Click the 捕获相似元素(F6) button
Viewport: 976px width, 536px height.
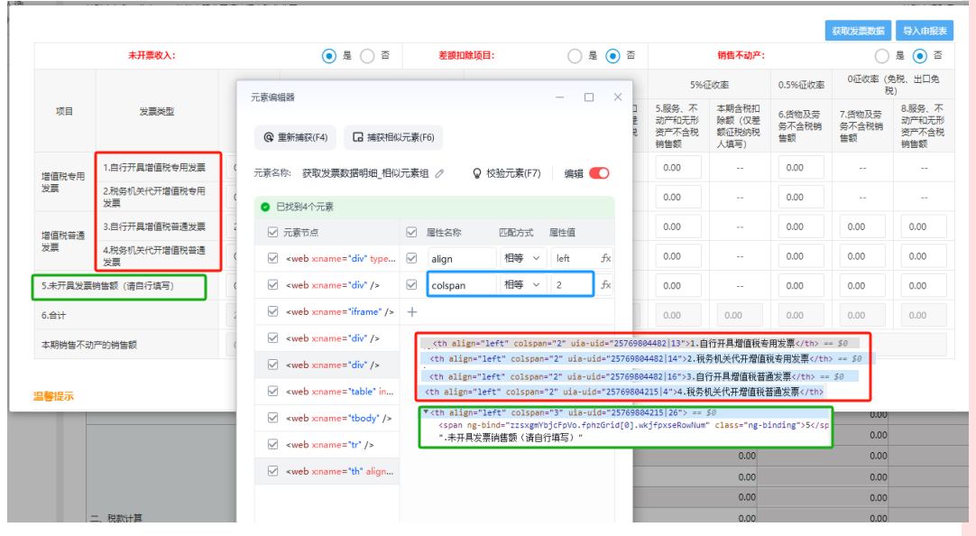click(x=393, y=138)
